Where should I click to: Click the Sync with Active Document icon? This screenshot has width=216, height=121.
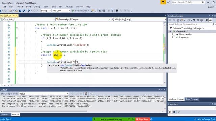(x=194, y=20)
